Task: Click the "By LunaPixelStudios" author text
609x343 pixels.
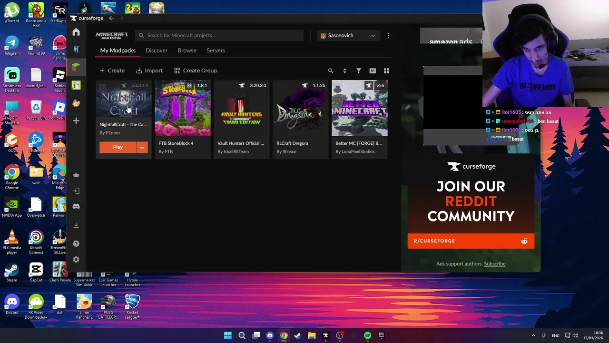Action: click(x=355, y=151)
